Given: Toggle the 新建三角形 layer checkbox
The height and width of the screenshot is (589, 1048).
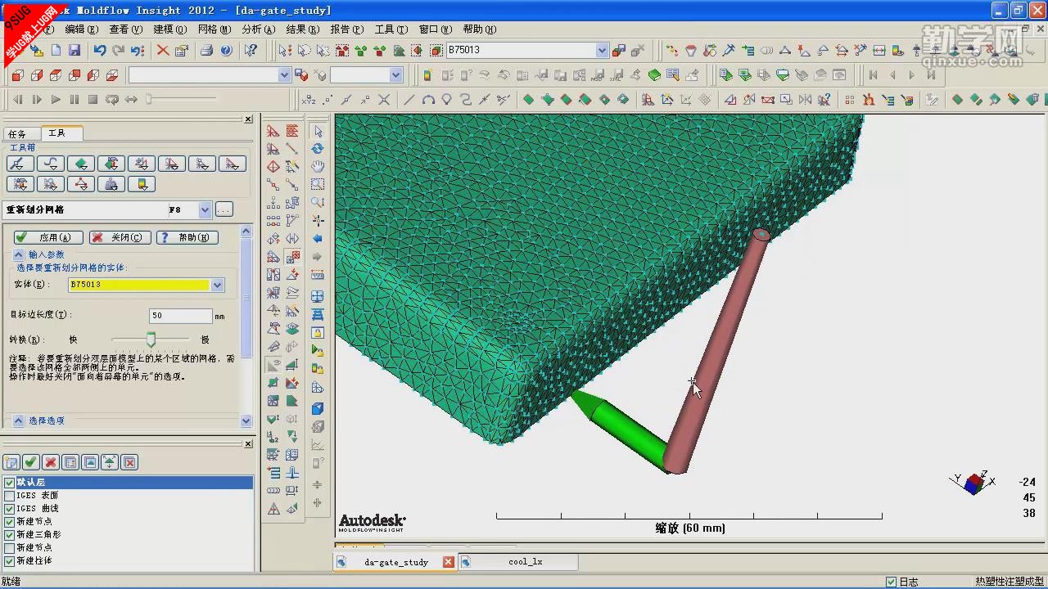Looking at the screenshot, I should [10, 535].
